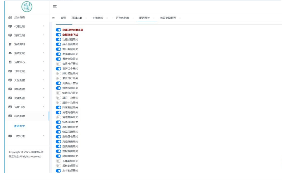
Task: Close the 一区角色列表 tab
Action: coord(133,18)
